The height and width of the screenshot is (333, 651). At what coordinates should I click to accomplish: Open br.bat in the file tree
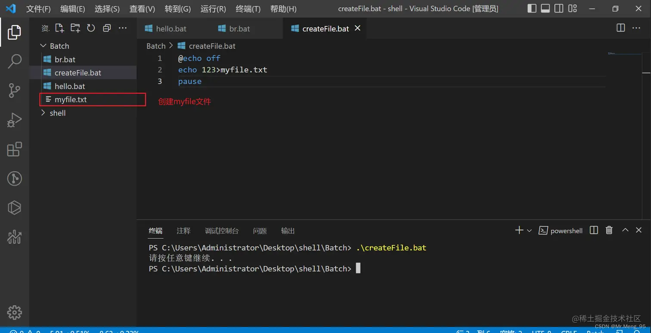[x=83, y=59]
